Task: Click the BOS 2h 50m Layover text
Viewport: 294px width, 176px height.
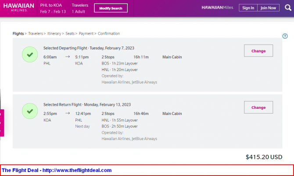Action: pos(120,126)
